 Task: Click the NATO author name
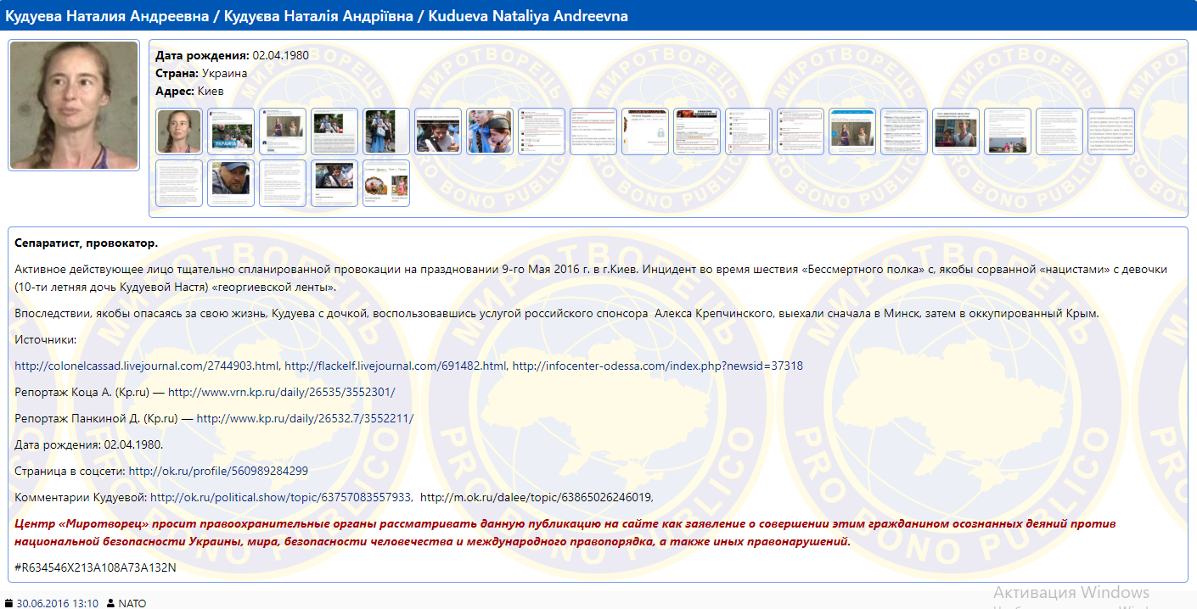132,603
